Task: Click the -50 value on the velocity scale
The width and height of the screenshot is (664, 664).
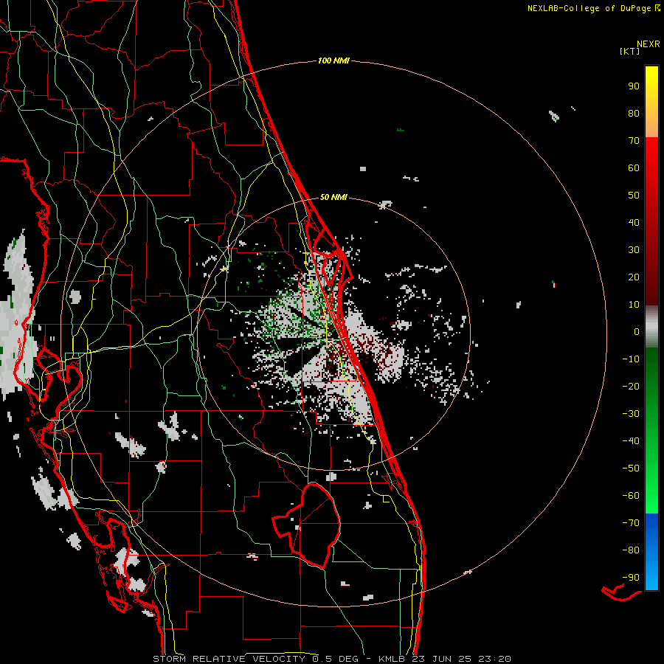Action: click(x=631, y=468)
